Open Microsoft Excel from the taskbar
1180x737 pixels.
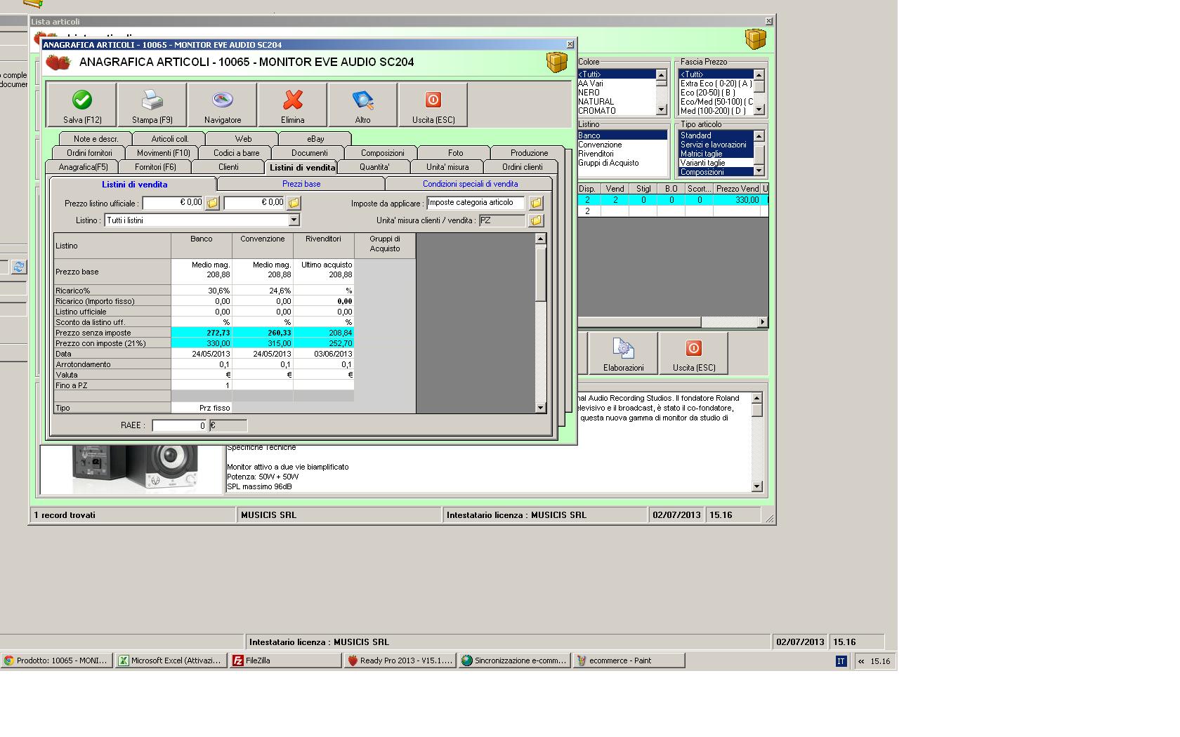171,660
